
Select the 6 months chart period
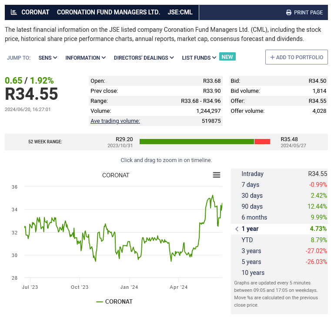tap(279, 217)
